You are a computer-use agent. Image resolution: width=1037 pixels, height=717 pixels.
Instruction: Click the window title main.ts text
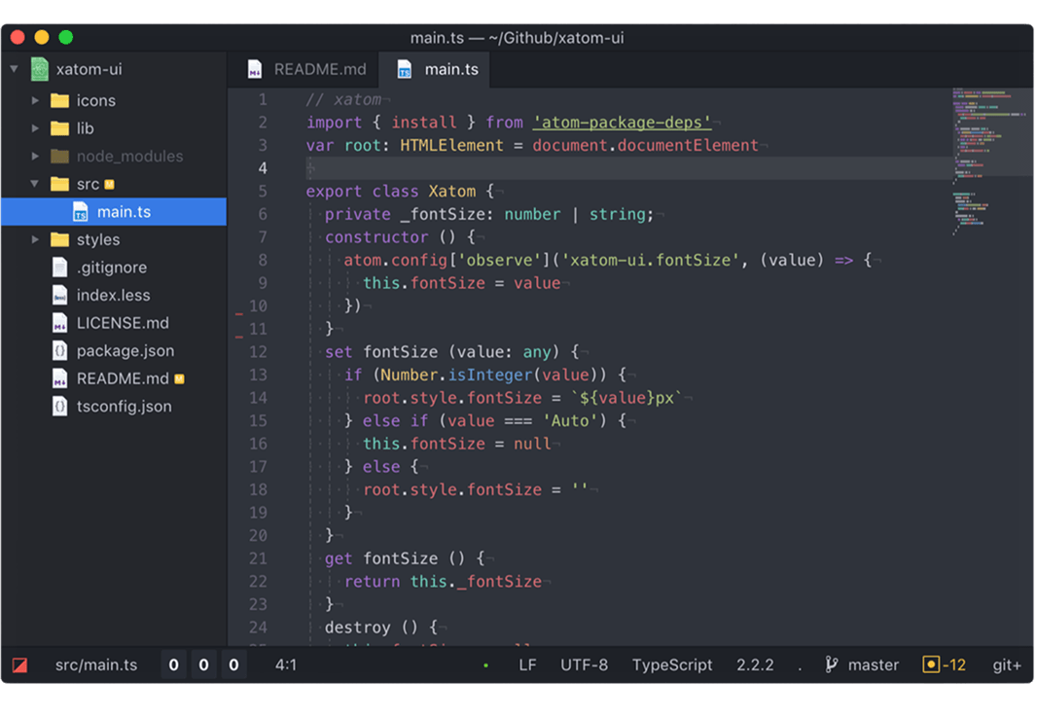(437, 38)
